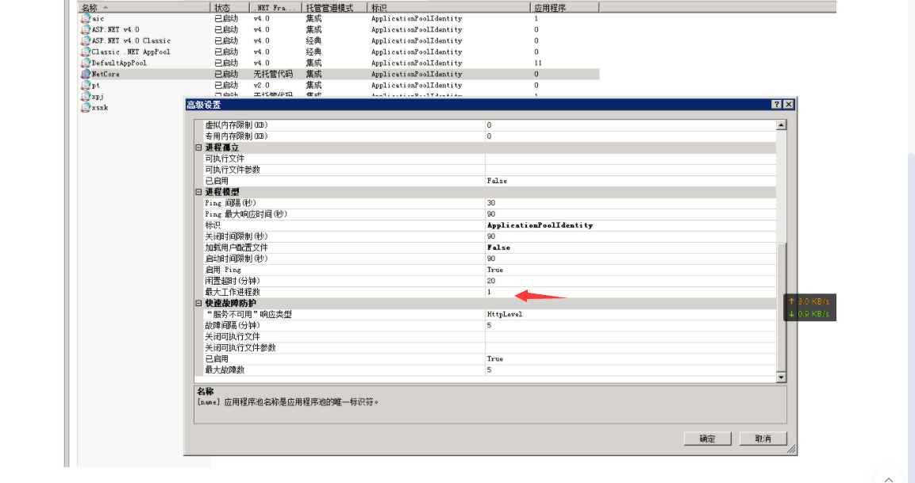
Task: Click the 关闭可执行文件参数 property row
Action: point(490,347)
